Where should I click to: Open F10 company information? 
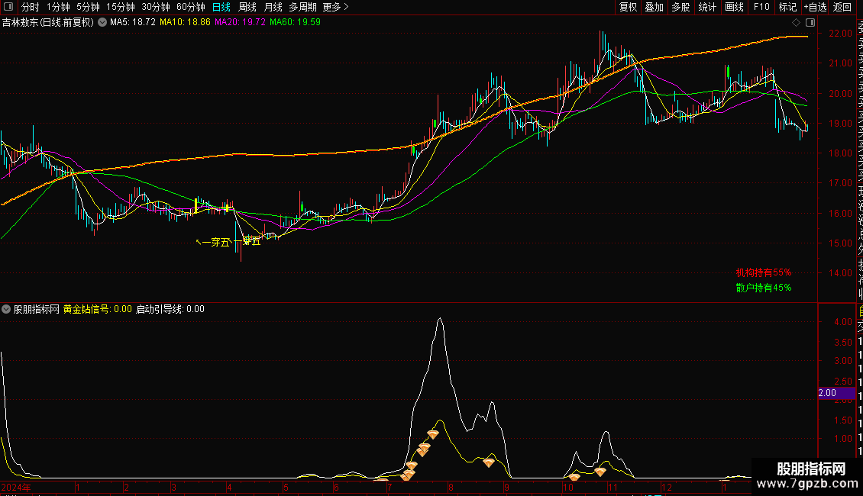(x=761, y=7)
